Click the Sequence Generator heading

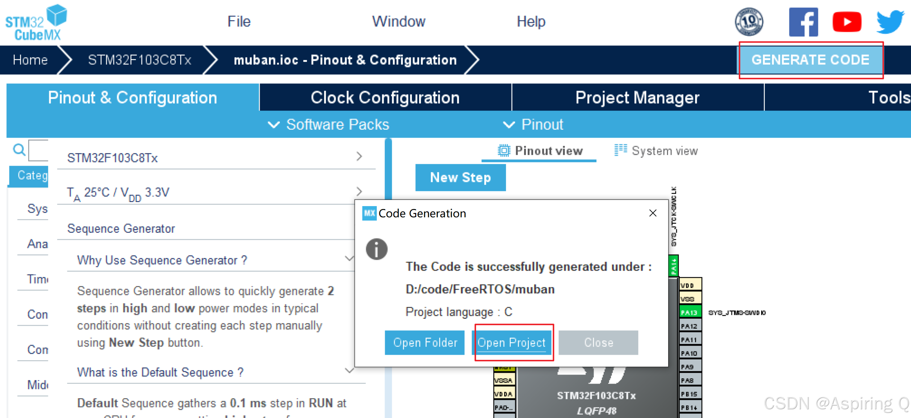tap(121, 229)
